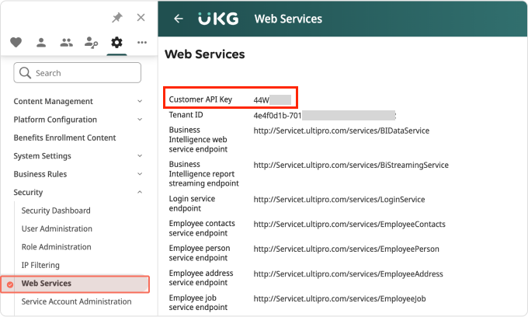Click the UKG logo
528x317 pixels.
coord(217,19)
